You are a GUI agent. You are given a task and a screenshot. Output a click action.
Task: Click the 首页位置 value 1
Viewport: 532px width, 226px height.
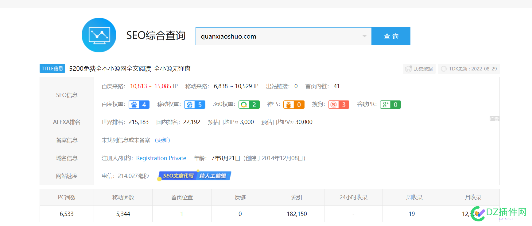click(x=182, y=214)
